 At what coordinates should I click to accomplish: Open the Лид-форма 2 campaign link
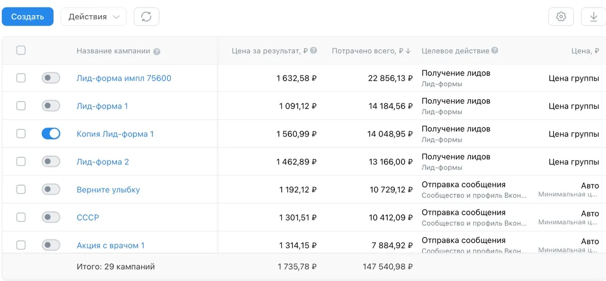click(103, 162)
